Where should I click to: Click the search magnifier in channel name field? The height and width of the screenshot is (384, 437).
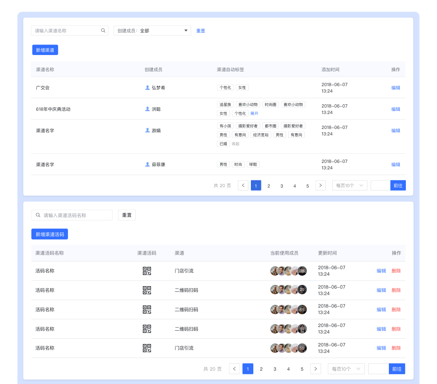pos(103,30)
